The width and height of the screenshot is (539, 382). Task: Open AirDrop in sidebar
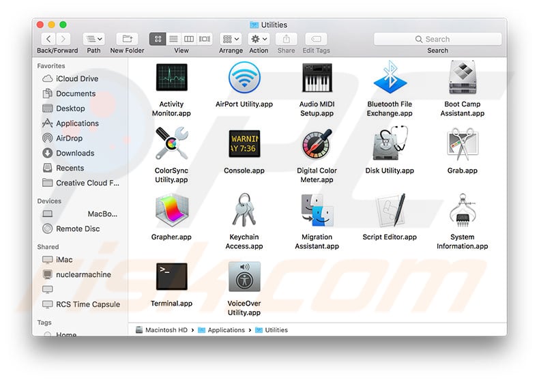[80, 138]
